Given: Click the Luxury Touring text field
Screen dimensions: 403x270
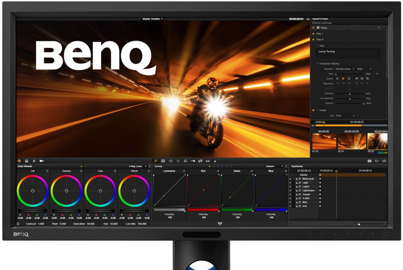Looking at the screenshot, I should click(348, 53).
